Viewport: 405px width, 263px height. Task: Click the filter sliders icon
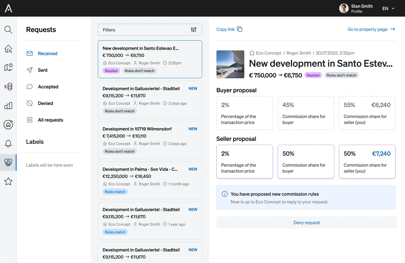194,30
